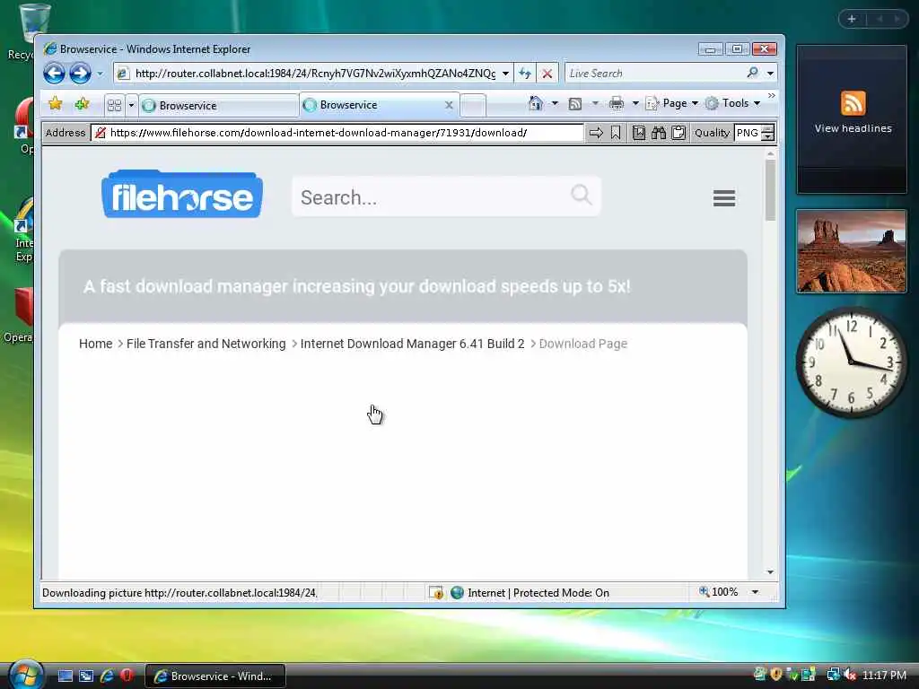Close the active Browservice tab

[449, 105]
